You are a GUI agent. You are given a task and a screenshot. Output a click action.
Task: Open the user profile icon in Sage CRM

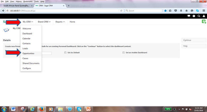[204, 16]
